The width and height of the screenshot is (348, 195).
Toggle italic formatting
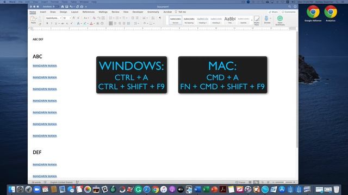pos(52,23)
